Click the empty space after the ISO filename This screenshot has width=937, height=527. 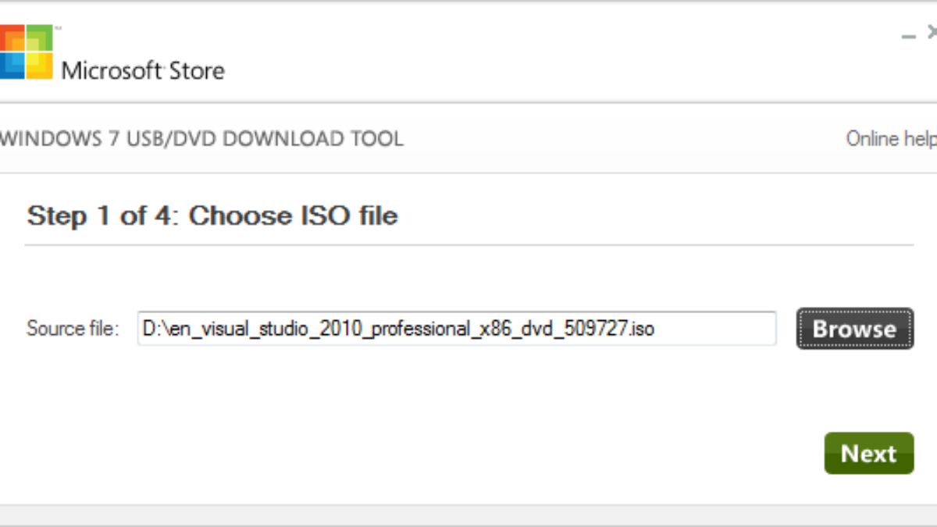(x=714, y=329)
